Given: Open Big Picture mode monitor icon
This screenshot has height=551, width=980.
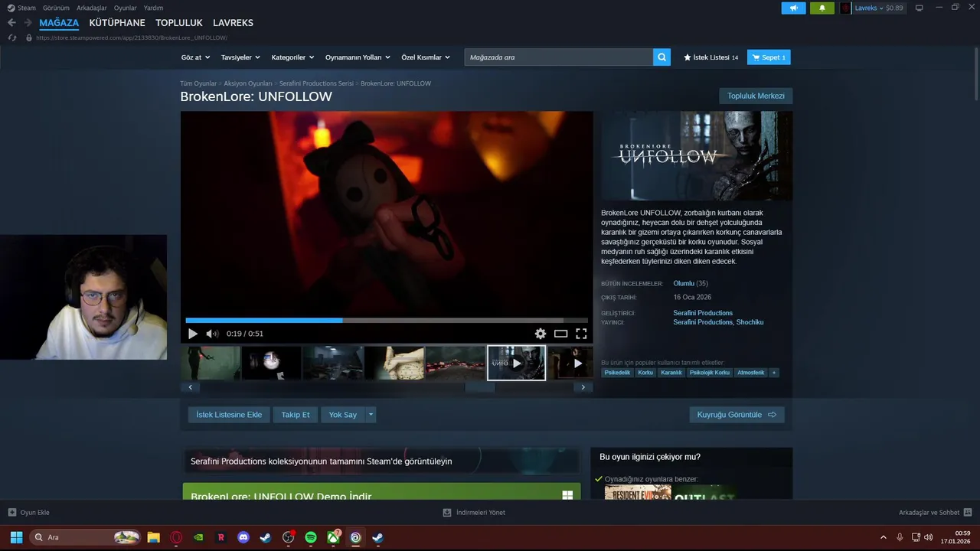Looking at the screenshot, I should coord(920,8).
